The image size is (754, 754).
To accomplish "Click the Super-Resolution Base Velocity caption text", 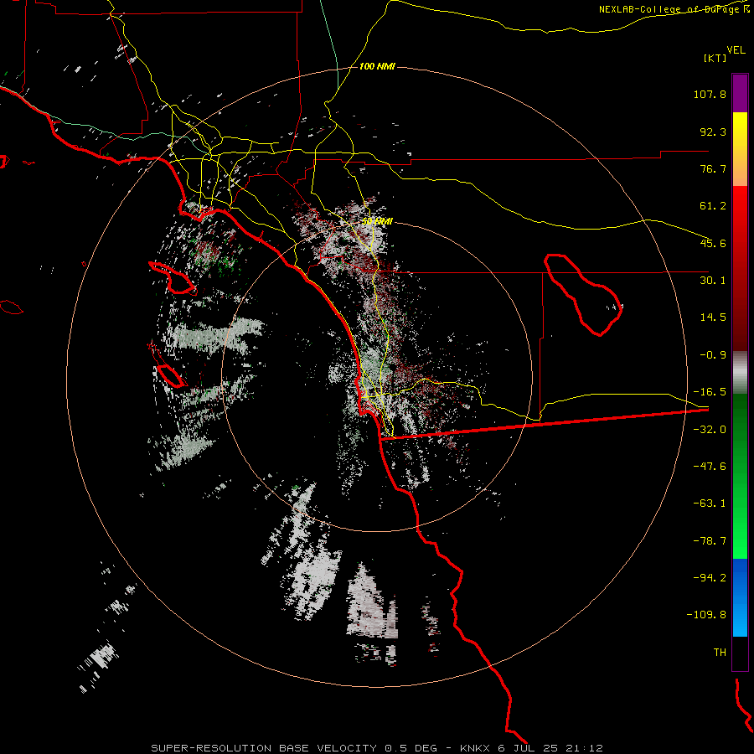I will coord(376,748).
